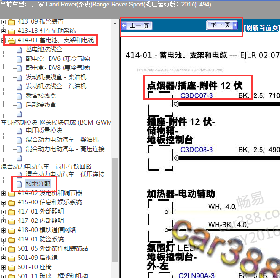The height and width of the screenshot is (278, 280).
Task: Open connector link C2LN90A-3
Action: [x=197, y=275]
